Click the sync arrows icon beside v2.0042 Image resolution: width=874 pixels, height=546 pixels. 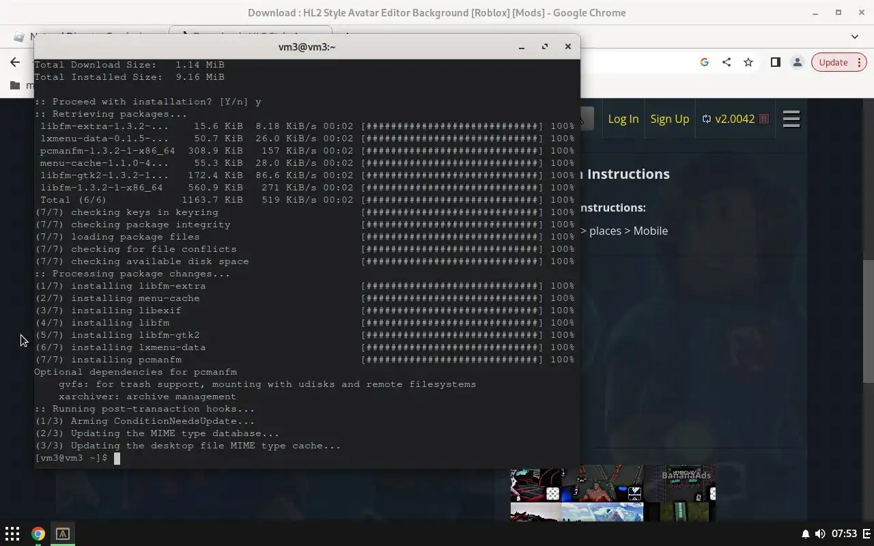point(706,119)
